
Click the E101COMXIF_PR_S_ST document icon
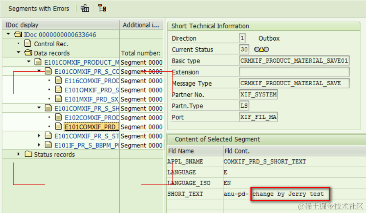tap(48, 136)
